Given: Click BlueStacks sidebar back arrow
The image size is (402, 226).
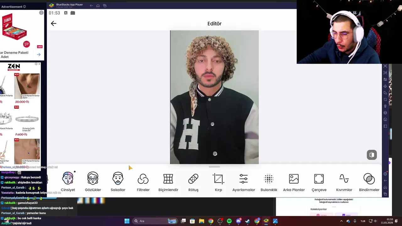Looking at the screenshot, I should [385, 180].
